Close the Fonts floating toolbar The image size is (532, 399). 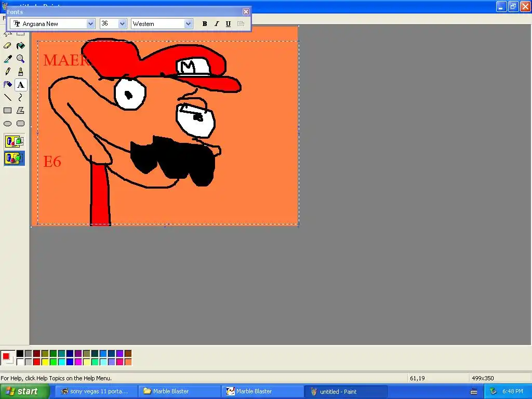(x=246, y=12)
